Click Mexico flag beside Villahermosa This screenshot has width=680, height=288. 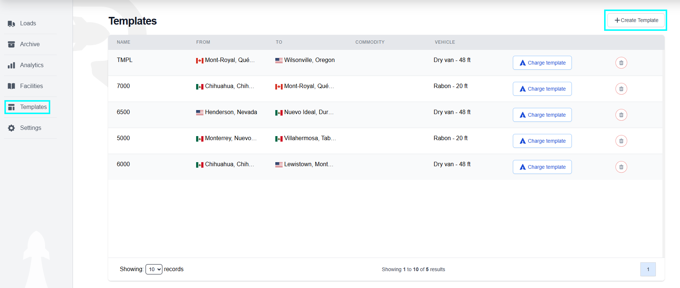[279, 139]
